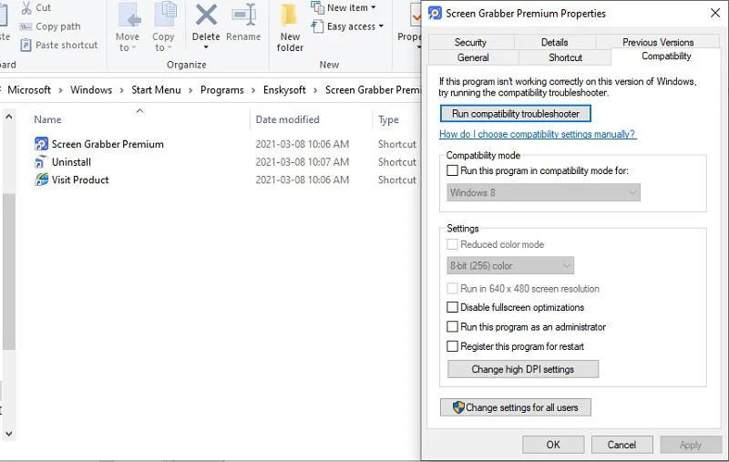Screen dimensions: 729x462
Task: Go to Programs in breadcrumb path
Action: 222,89
